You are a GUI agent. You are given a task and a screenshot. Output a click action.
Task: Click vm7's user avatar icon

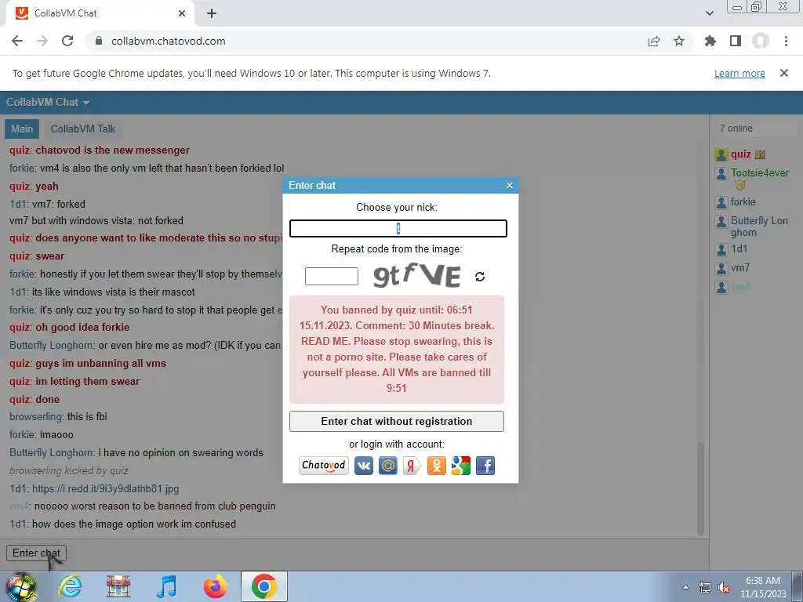point(721,269)
